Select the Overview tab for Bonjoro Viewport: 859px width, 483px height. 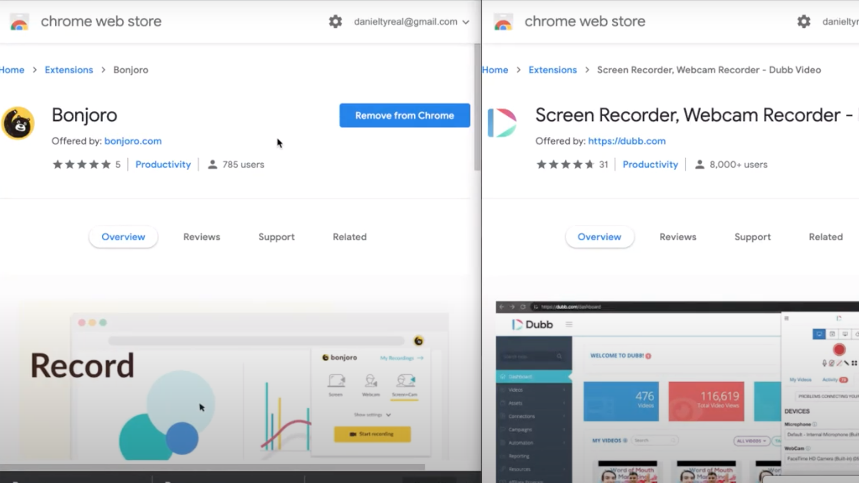123,237
